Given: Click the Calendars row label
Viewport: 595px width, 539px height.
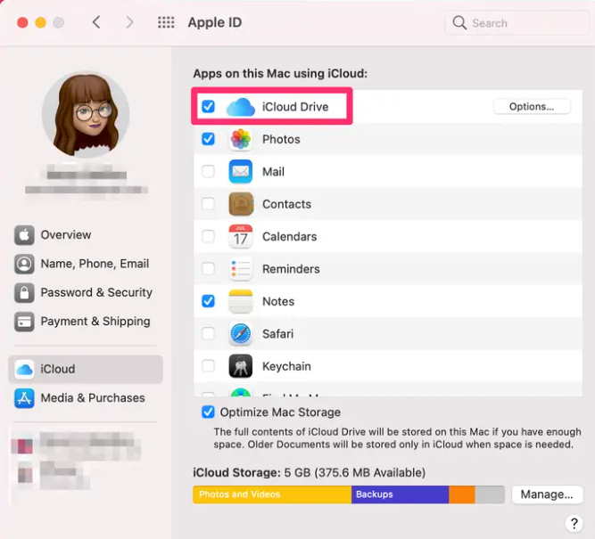Looking at the screenshot, I should coord(290,236).
